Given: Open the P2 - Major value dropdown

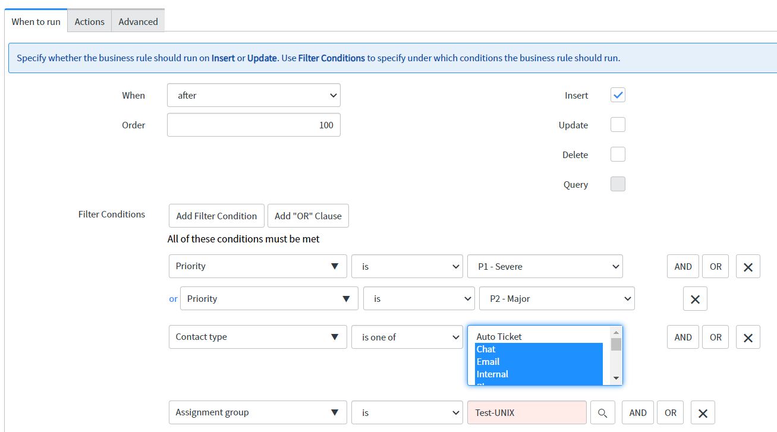Looking at the screenshot, I should click(x=557, y=298).
